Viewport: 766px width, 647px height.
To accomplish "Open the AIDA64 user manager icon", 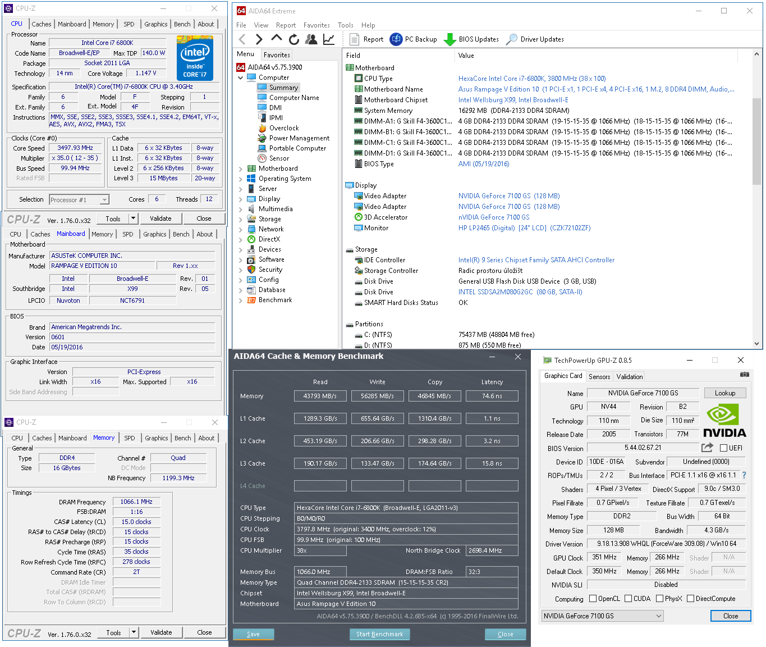I will click(311, 39).
